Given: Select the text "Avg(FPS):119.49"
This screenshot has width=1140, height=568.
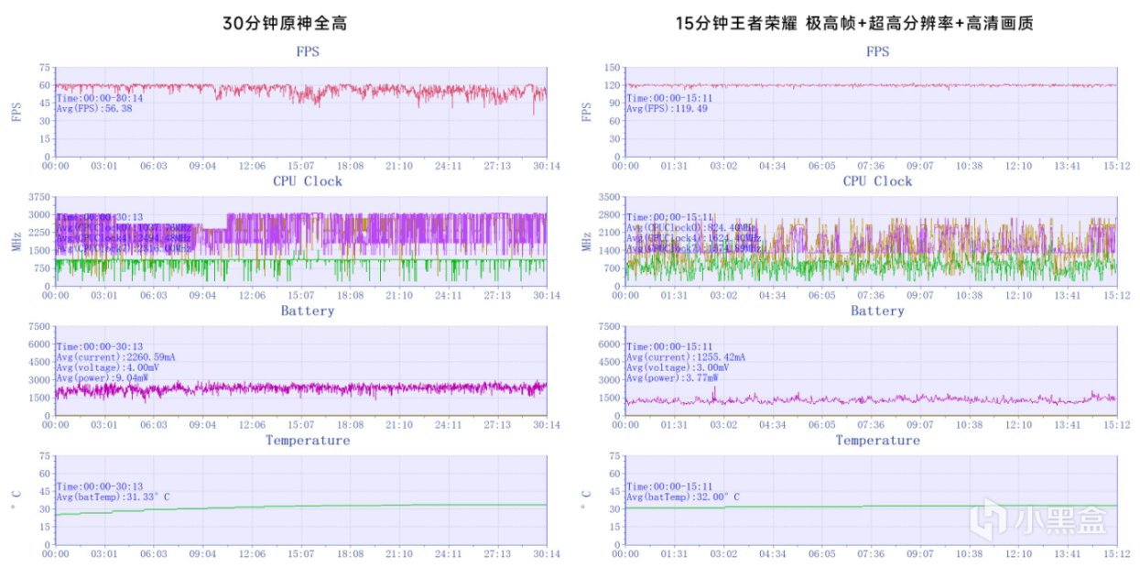Looking at the screenshot, I should (668, 108).
